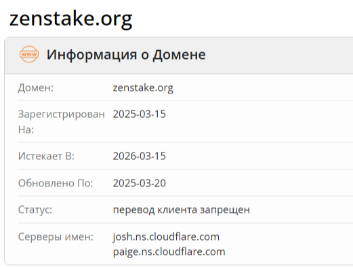353x267 pixels.
Task: Click the word Зарегистрирован in label
Action: [x=61, y=115]
